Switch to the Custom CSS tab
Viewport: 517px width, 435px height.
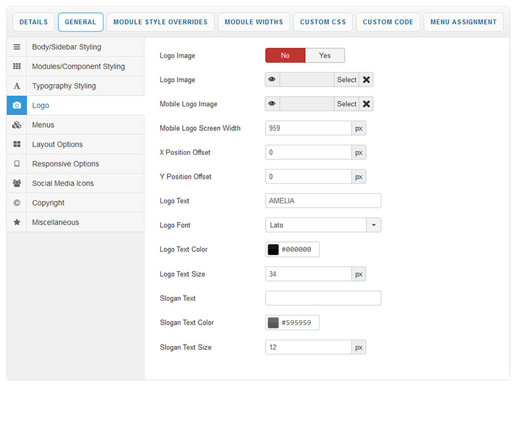(322, 22)
